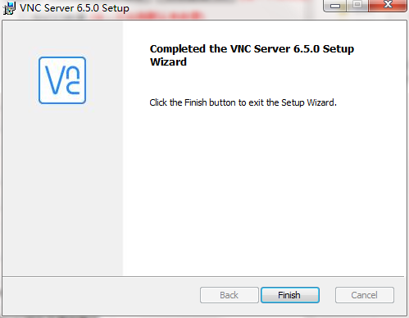
Task: Click Finish to exit the Setup Wizard
Action: tap(290, 295)
